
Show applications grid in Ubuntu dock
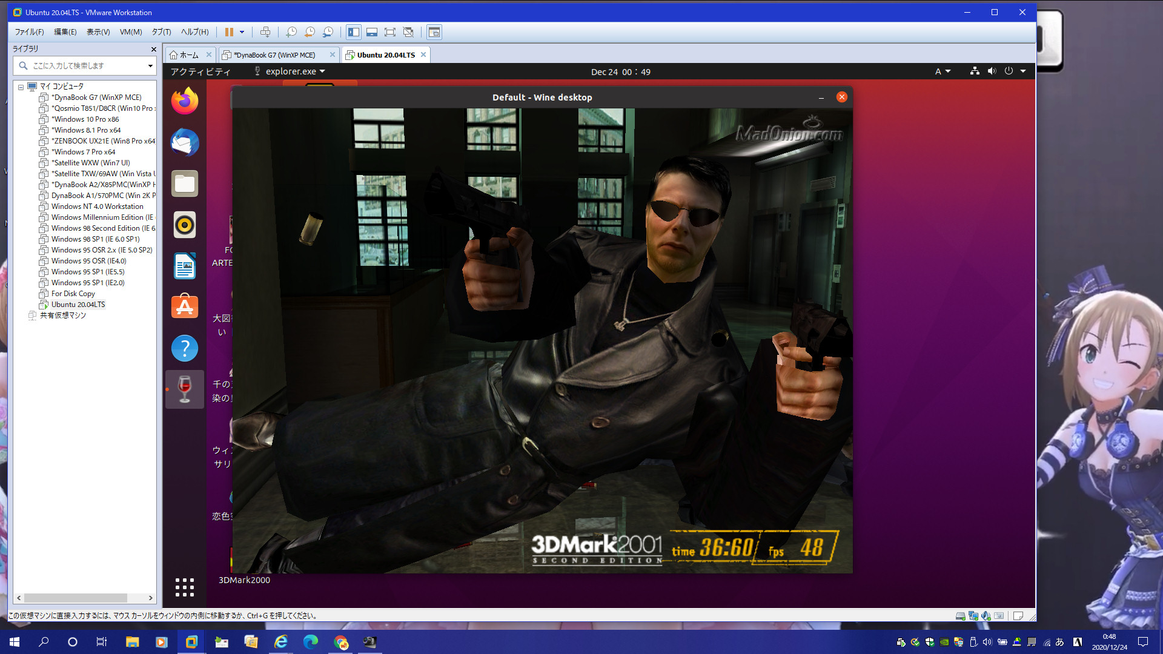185,587
